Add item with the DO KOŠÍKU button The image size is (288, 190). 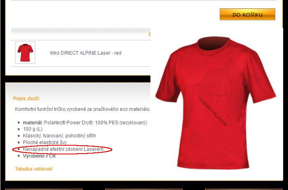point(248,14)
